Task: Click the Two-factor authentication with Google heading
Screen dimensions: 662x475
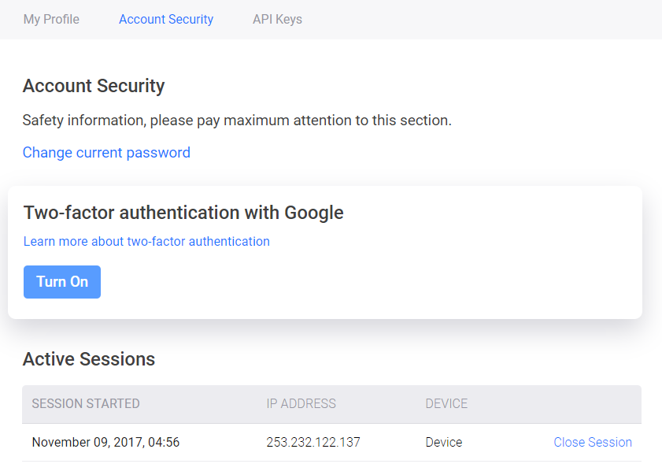Action: [x=183, y=212]
